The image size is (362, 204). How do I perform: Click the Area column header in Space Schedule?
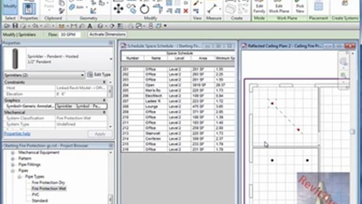202,58
